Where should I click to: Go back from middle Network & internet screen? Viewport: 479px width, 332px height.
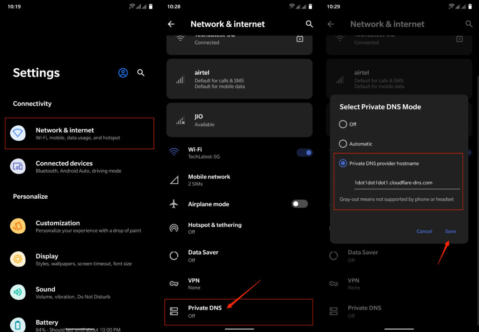171,24
